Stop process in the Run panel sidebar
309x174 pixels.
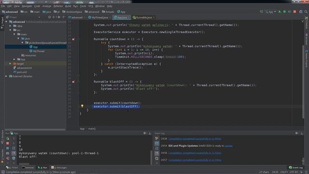[8, 143]
